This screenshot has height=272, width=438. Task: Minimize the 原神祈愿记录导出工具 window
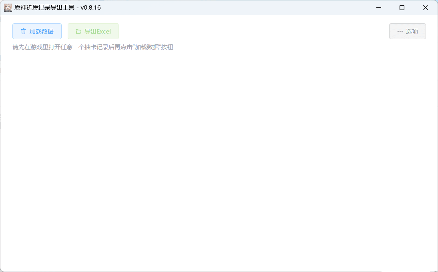tap(379, 8)
